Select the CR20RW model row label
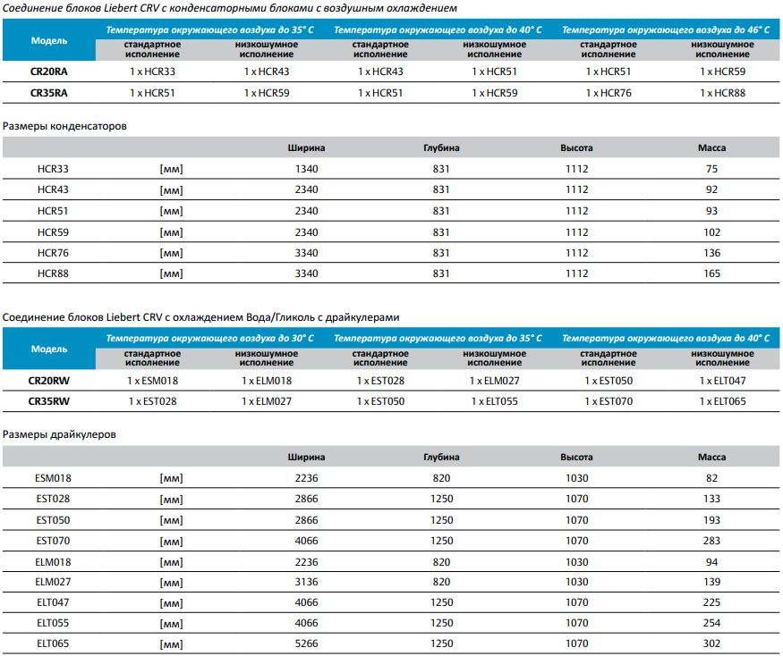Screen dimensions: 783x656 49,381
